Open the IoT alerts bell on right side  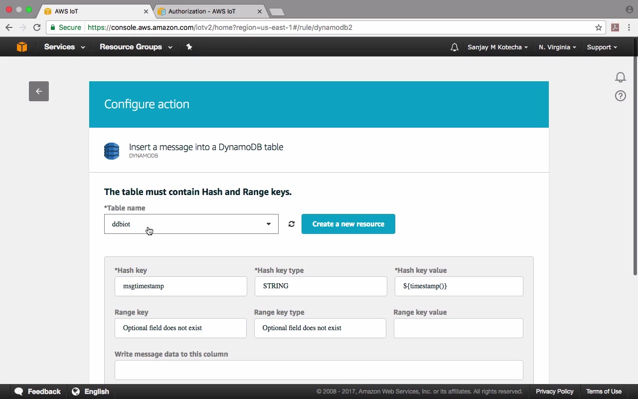(621, 77)
